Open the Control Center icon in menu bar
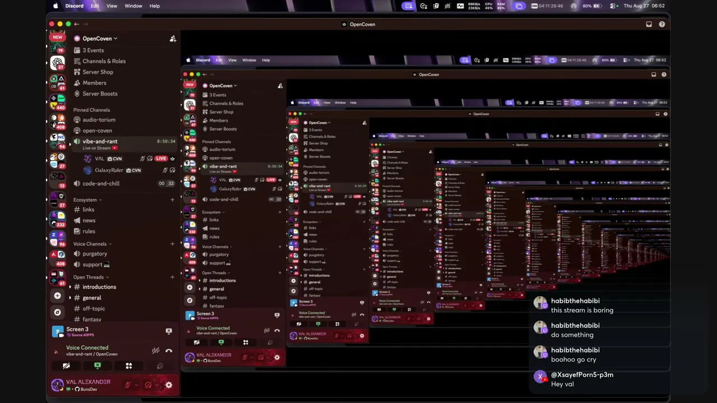 point(613,6)
